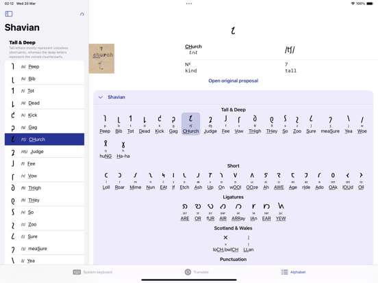The height and width of the screenshot is (283, 378).
Task: Pick OR ligature
Action: click(198, 212)
